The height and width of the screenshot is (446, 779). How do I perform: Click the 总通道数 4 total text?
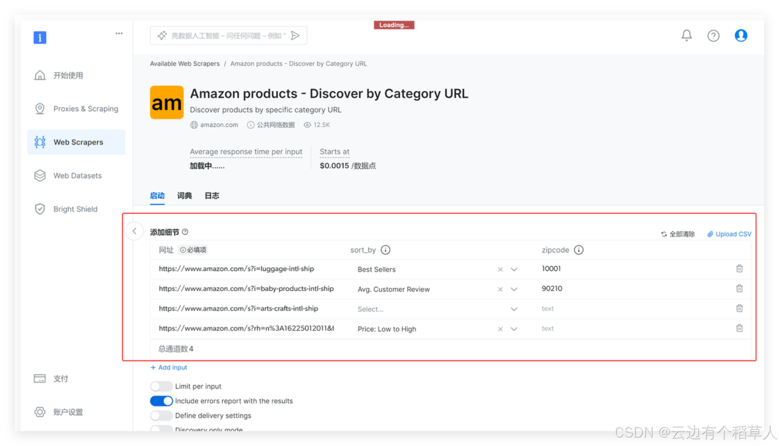pyautogui.click(x=176, y=349)
